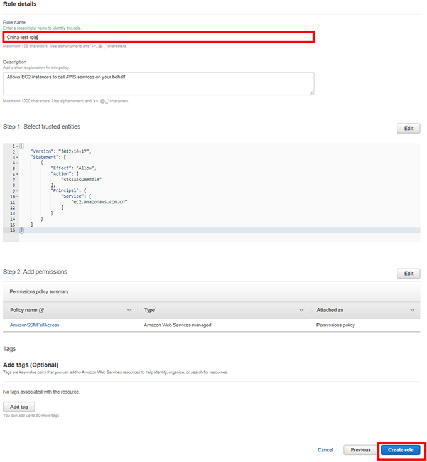This screenshot has width=427, height=462.
Task: Sort the table by Policy name arrow
Action: pyautogui.click(x=129, y=310)
